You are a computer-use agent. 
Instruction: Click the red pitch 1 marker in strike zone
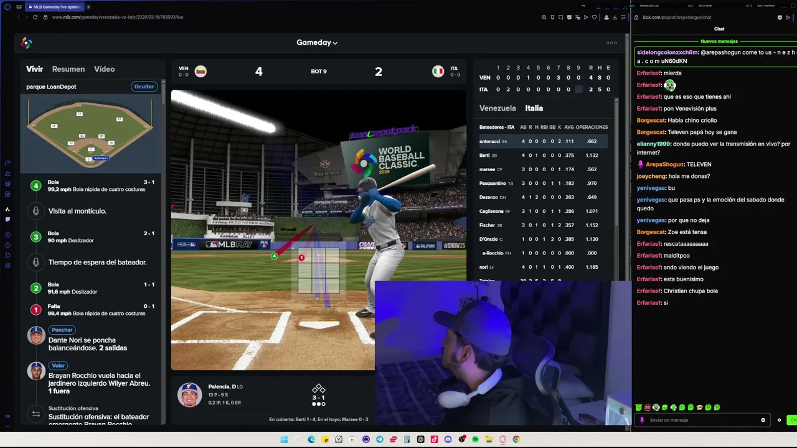coord(301,258)
